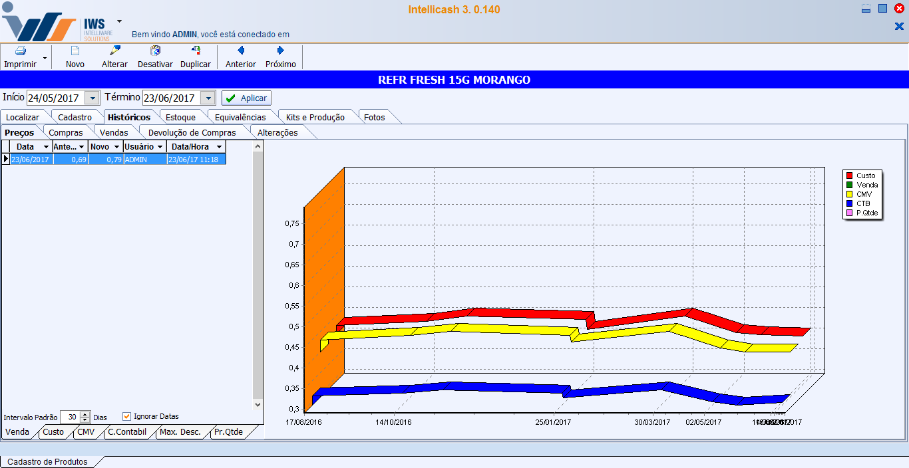Select the Preços sub-tab
The image size is (909, 468).
point(19,132)
